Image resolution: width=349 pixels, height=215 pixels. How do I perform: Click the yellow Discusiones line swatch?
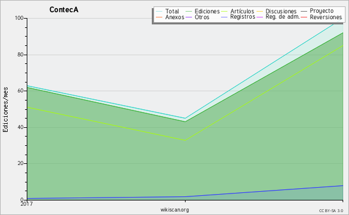point(260,12)
